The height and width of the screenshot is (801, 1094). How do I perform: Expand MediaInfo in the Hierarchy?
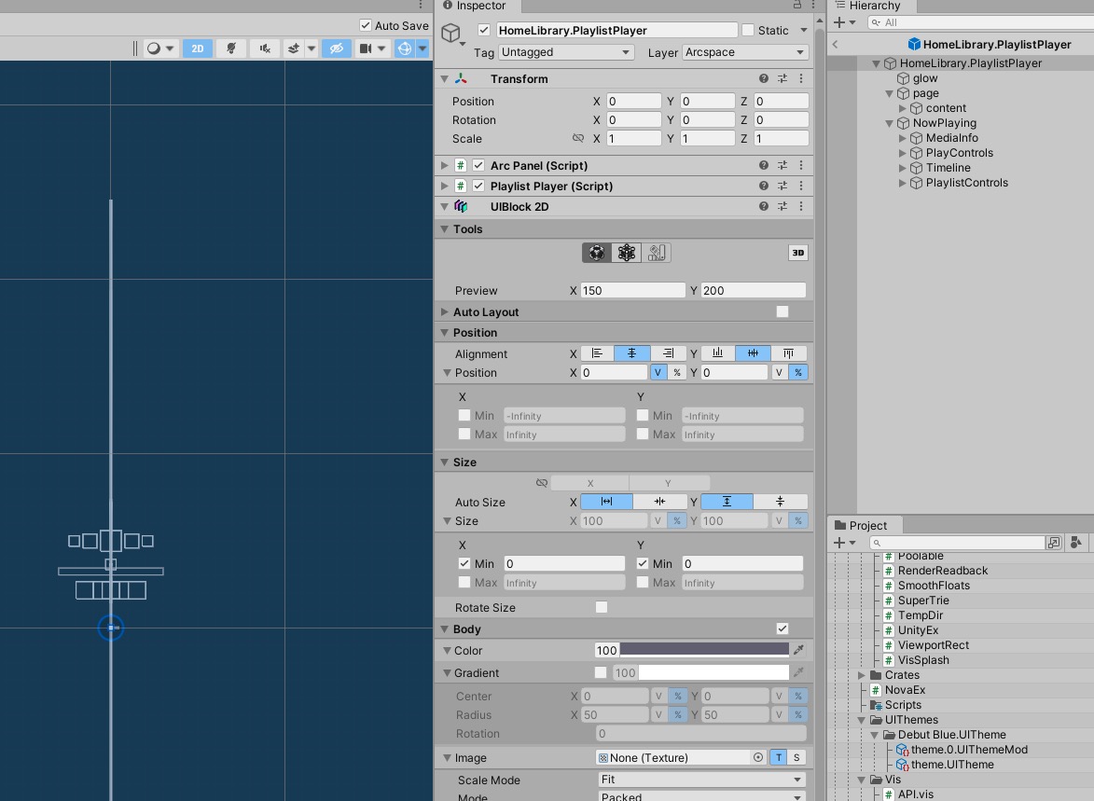902,137
